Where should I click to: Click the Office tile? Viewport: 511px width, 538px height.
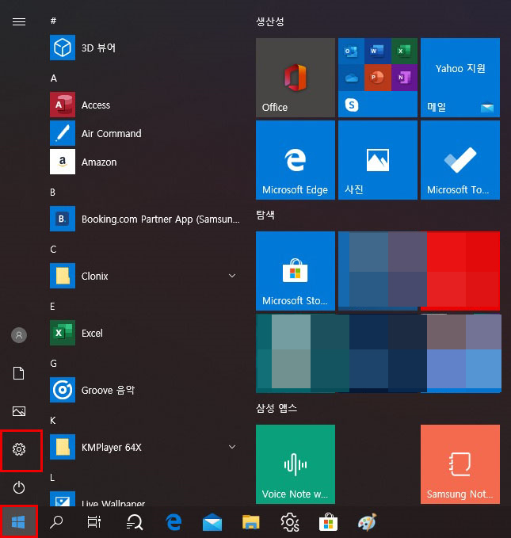click(296, 78)
